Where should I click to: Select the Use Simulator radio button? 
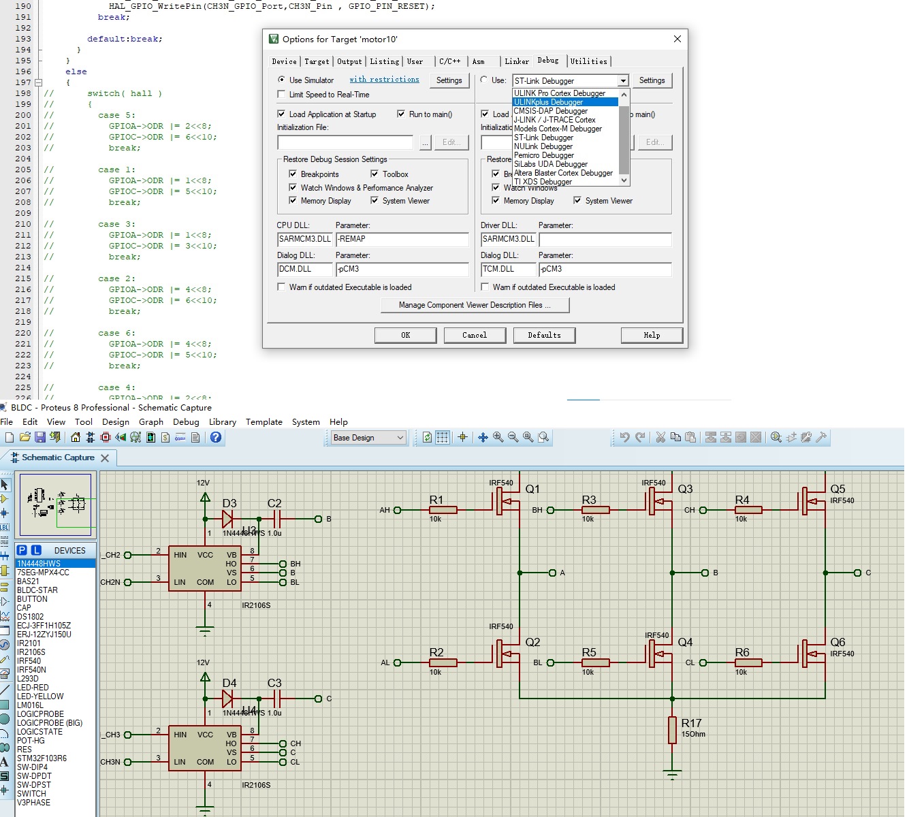[x=282, y=80]
